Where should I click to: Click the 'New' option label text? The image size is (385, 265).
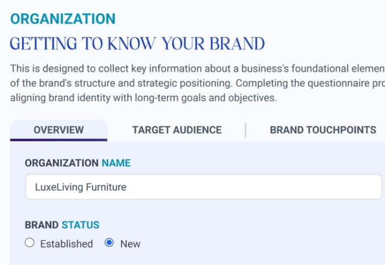coord(130,244)
